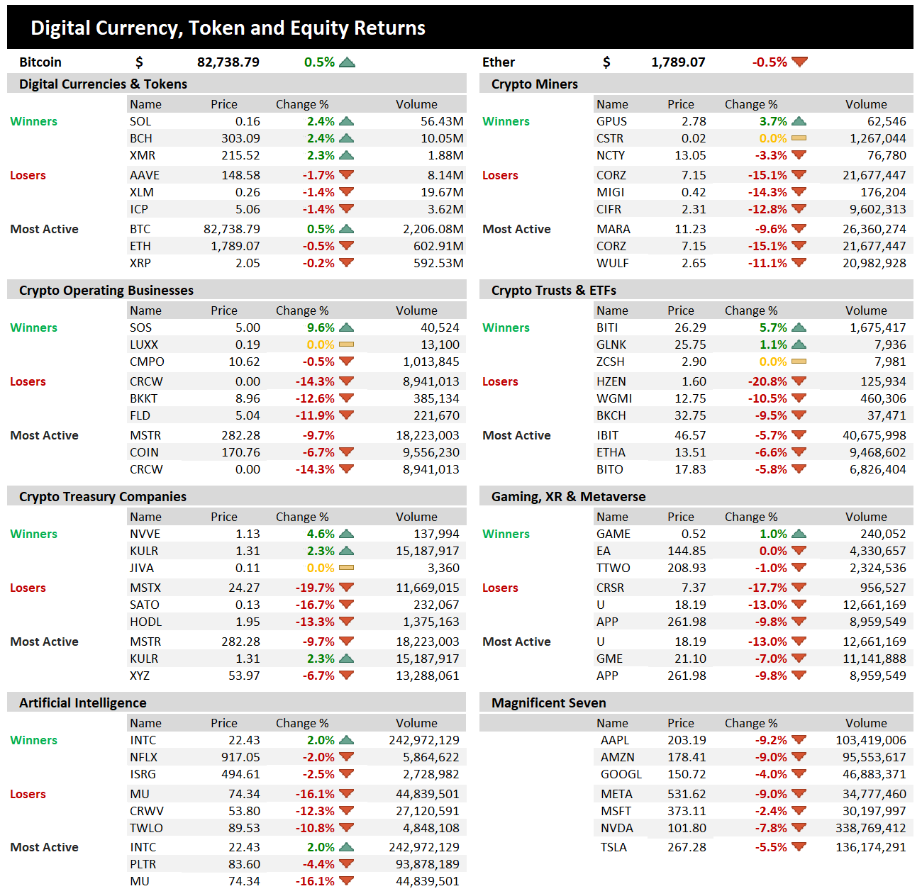922x896 pixels.
Task: Select the 'GOOGL' ticker name
Action: click(x=621, y=774)
